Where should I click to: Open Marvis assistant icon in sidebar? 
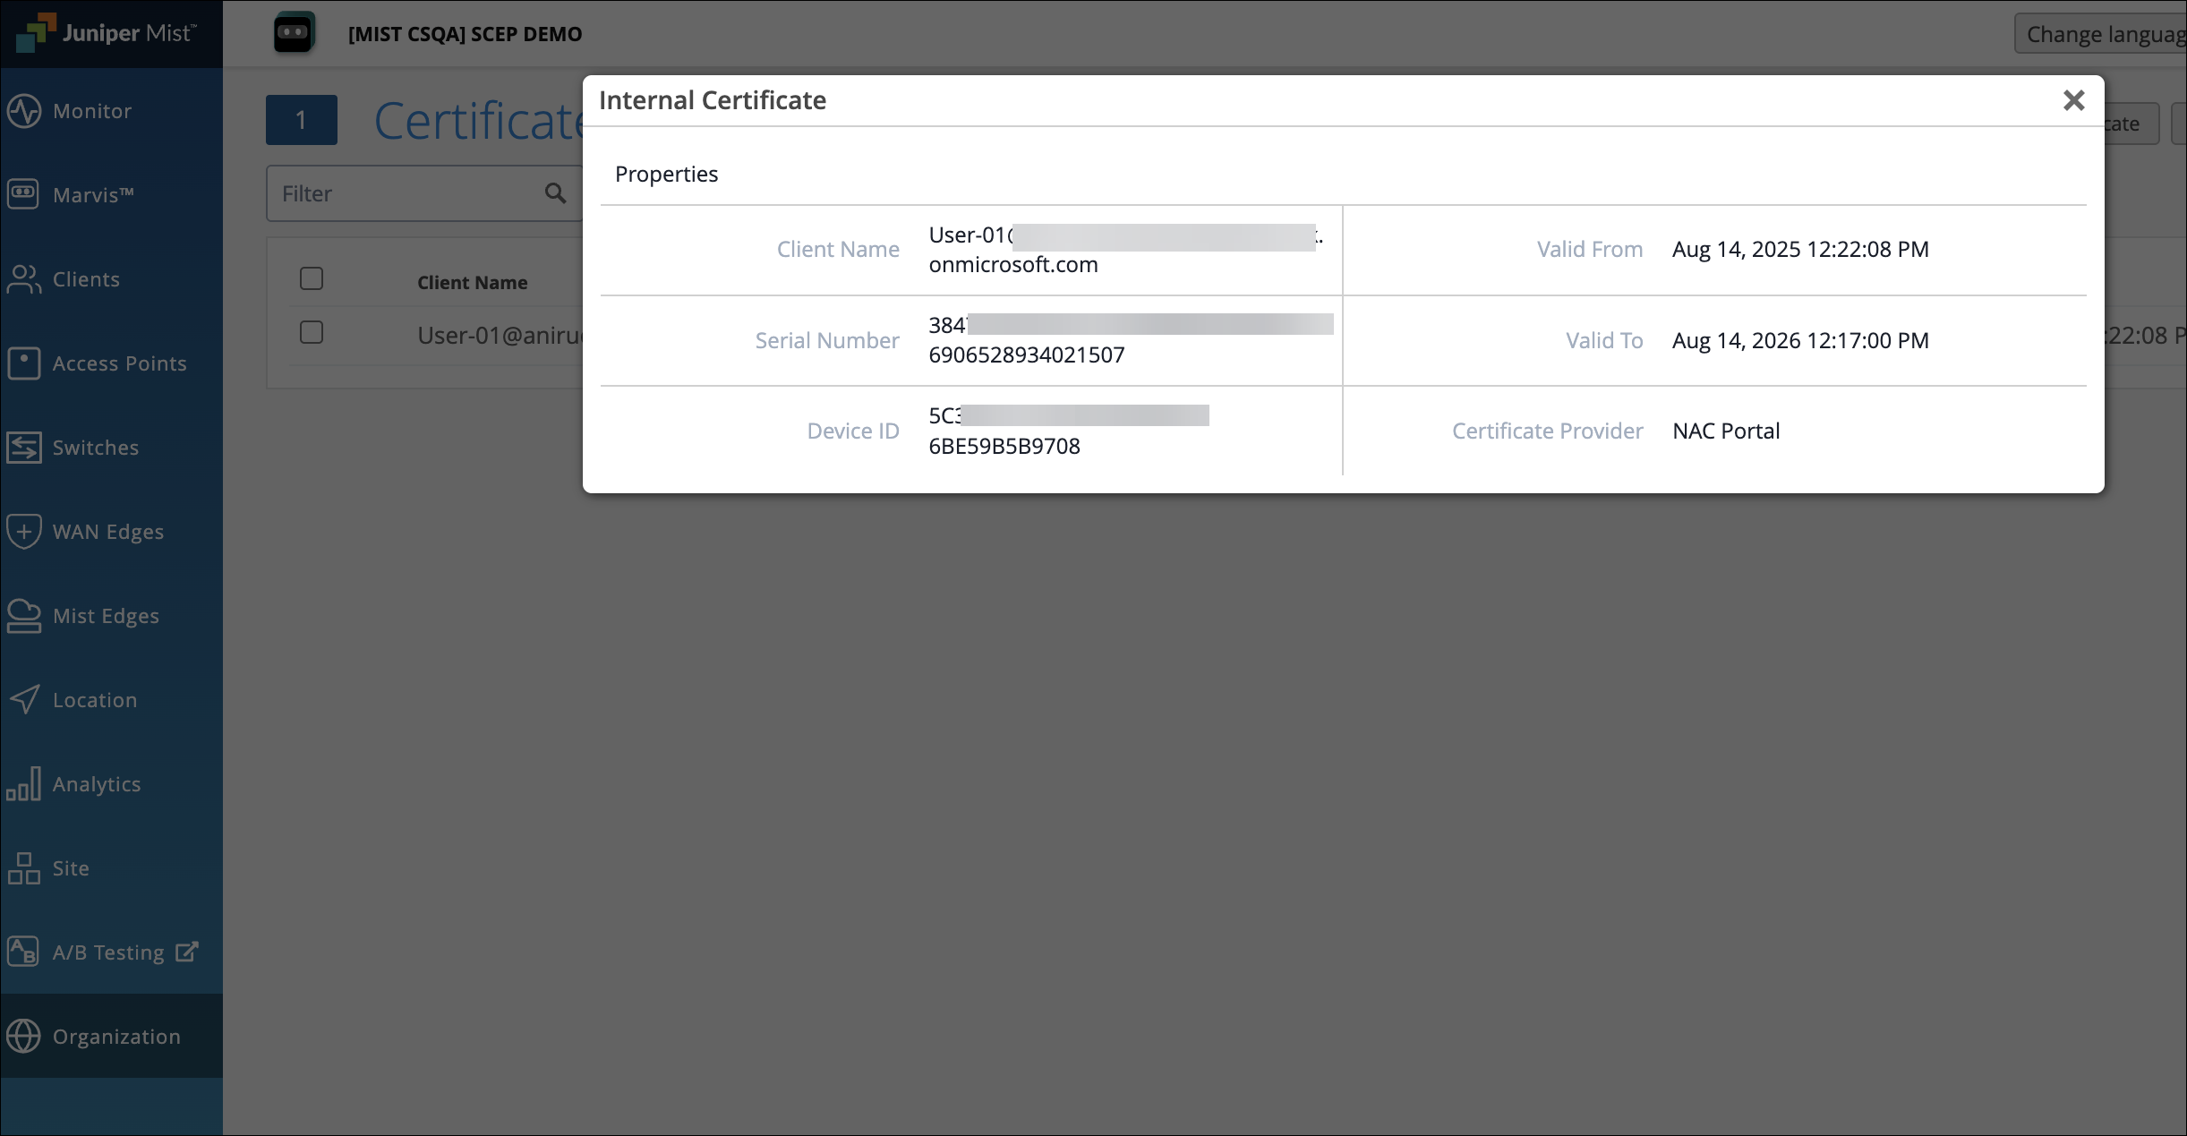24,194
